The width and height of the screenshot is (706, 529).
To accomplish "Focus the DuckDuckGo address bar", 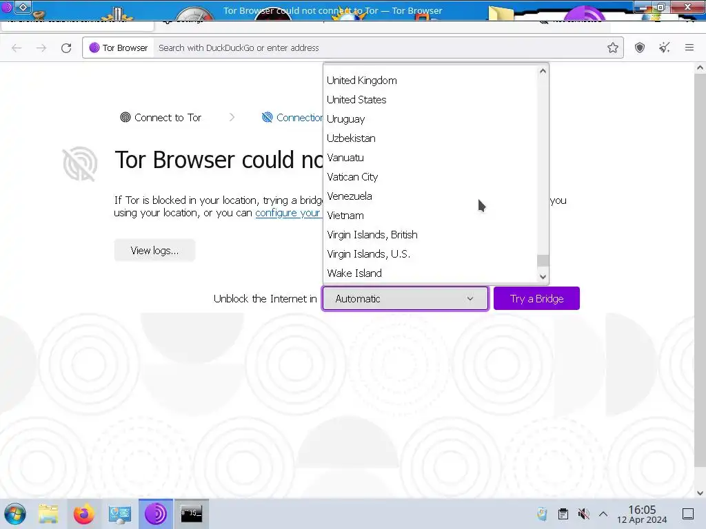I will click(379, 48).
